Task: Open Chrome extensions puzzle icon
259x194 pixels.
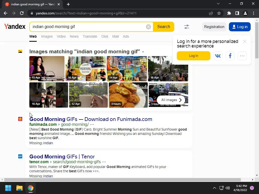Action: pyautogui.click(x=229, y=13)
